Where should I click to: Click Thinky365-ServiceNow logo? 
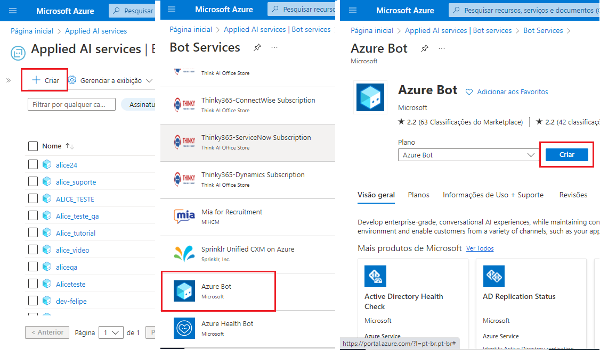[184, 142]
